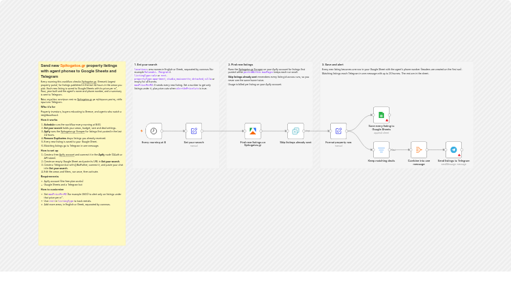This screenshot has width=511, height=307.
Task: Open the 'Spitogatos.gr Scraper' link in the How it works list
Action: click(73, 132)
